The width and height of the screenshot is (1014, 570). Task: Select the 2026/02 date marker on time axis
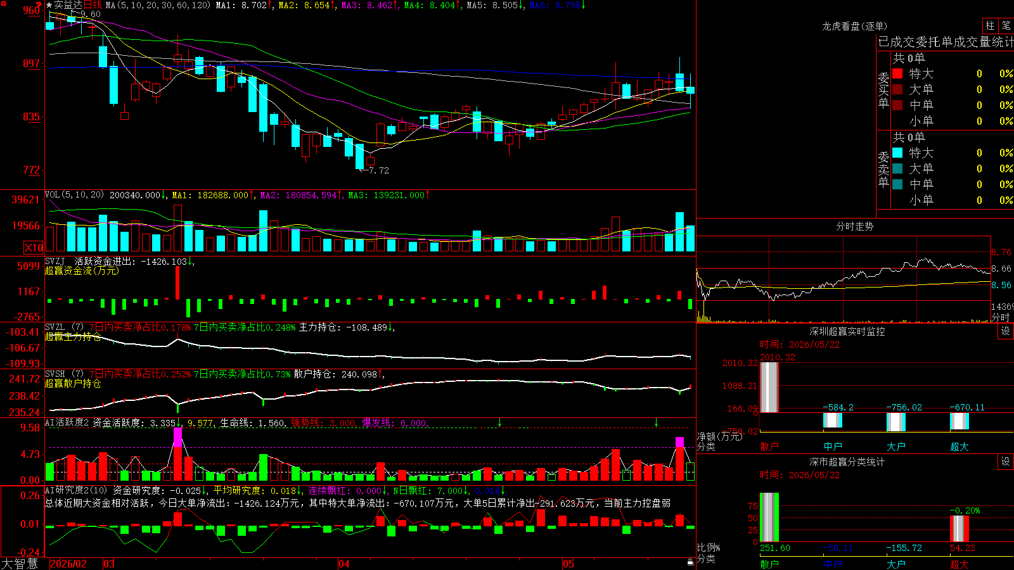click(x=68, y=564)
